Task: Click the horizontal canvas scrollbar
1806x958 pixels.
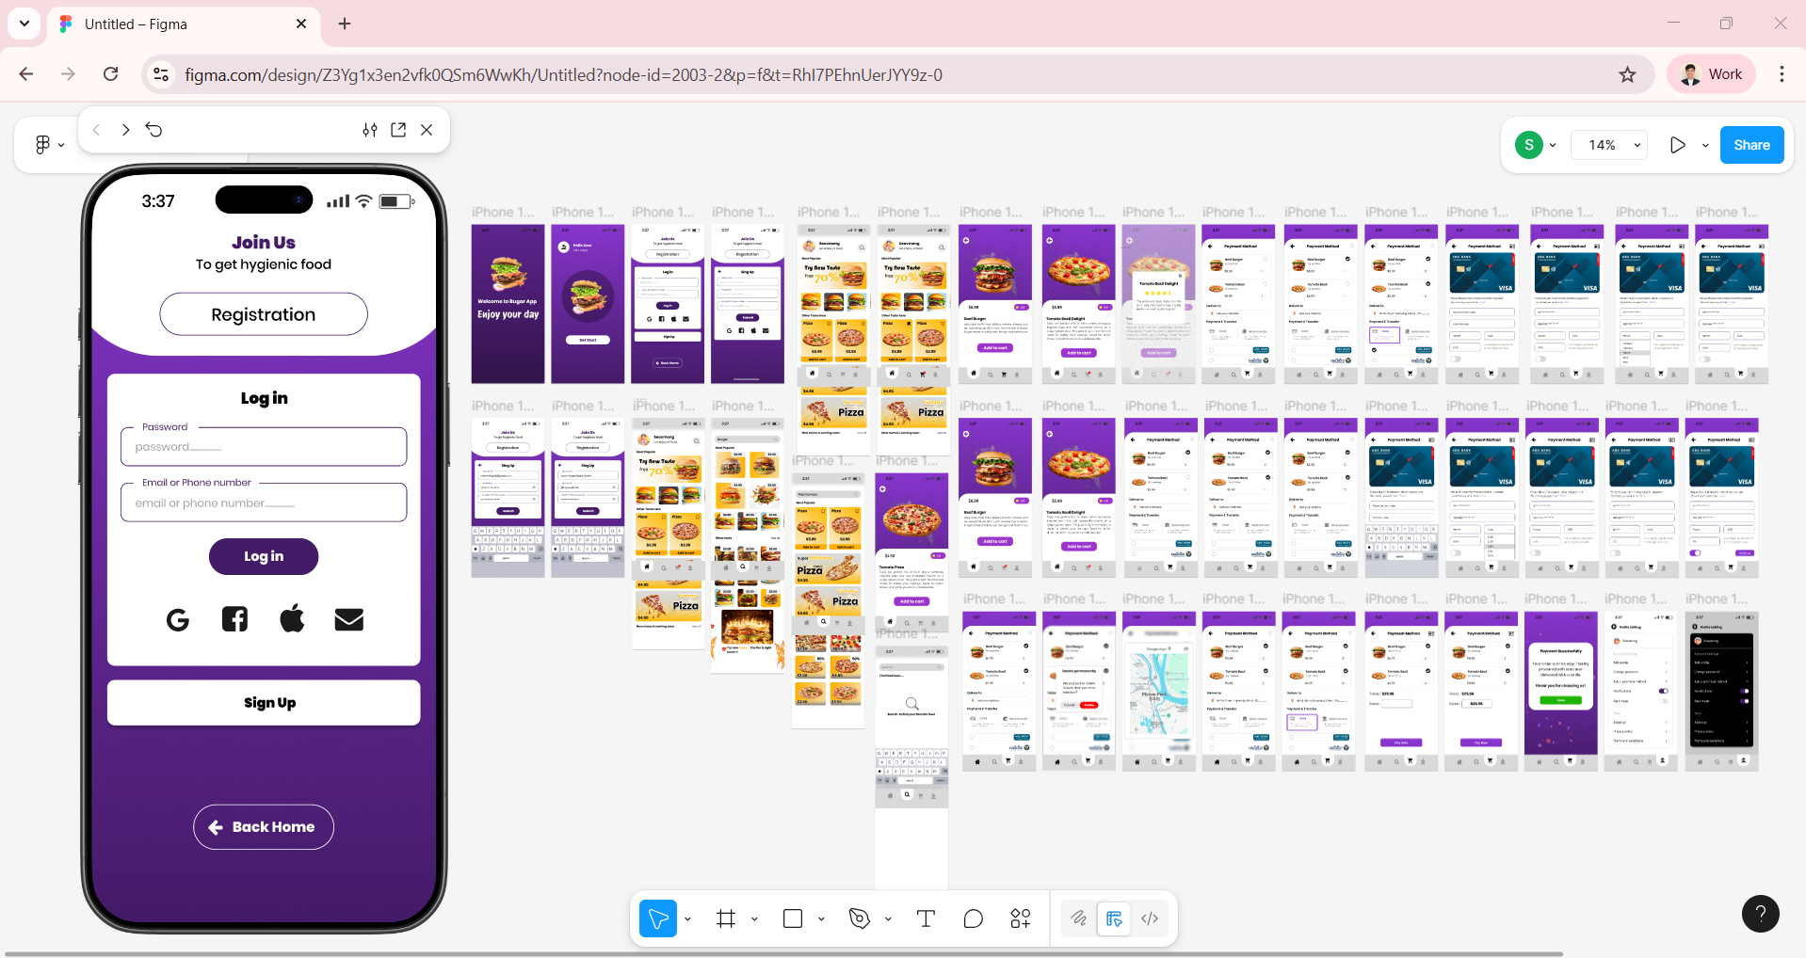Action: (783, 953)
